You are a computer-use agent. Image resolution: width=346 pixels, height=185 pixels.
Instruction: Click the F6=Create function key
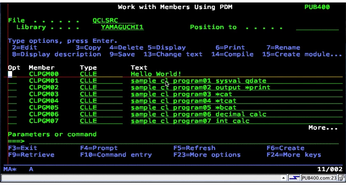pyautogui.click(x=285, y=148)
